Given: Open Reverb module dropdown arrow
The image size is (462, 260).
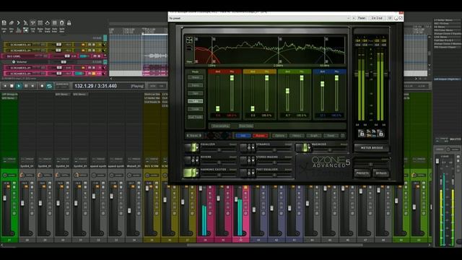Looking at the screenshot, I should pos(197,160).
